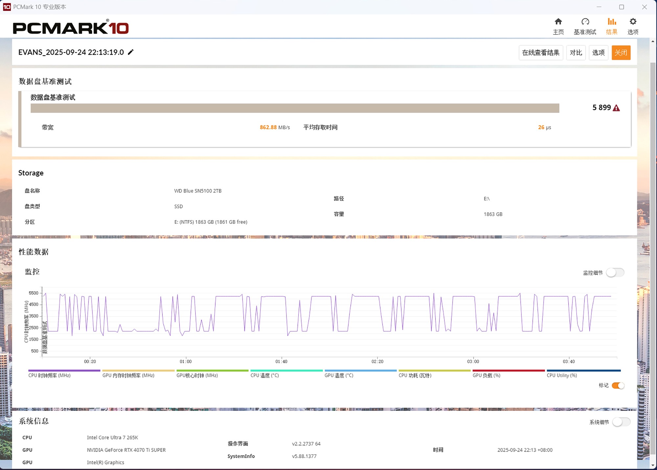Click the pencil icon to rename result

131,52
